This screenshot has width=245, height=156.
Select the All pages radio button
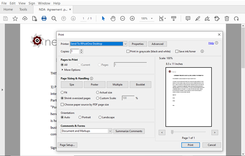pos(62,65)
